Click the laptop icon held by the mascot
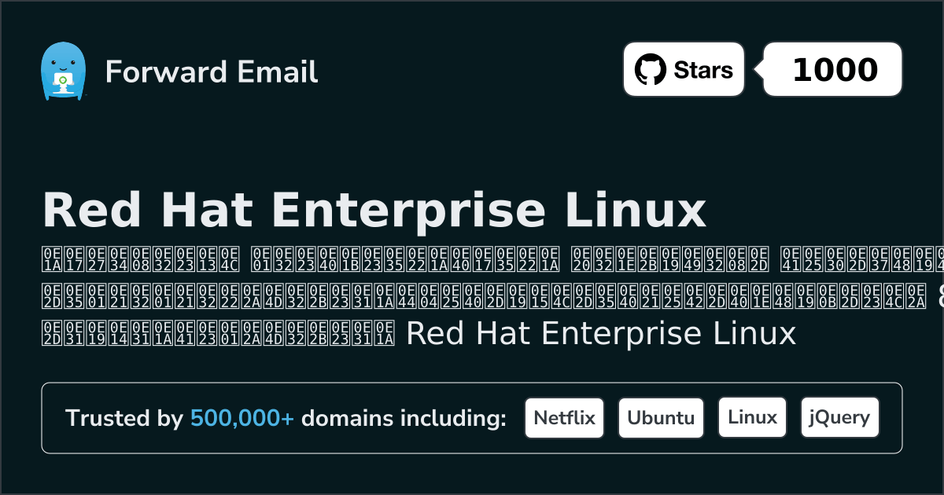The width and height of the screenshot is (944, 495). coord(64,81)
